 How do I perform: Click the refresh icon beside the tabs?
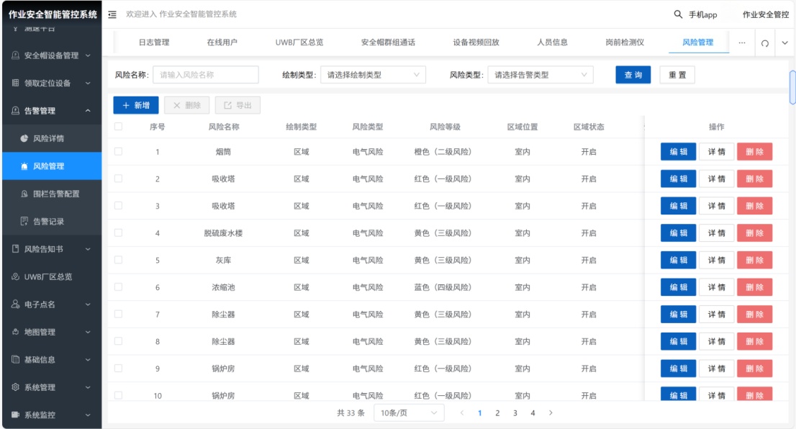[765, 43]
